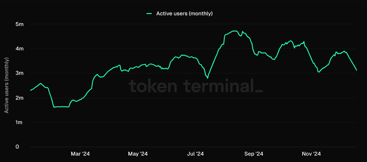Click the sharp dip bottom in mid-July

207,78
